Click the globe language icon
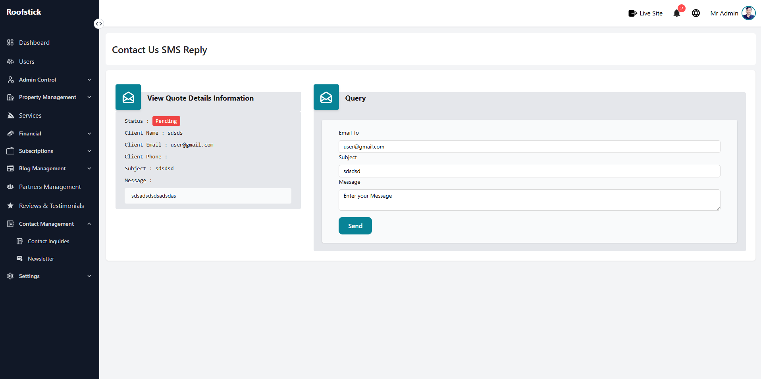Screen dimensions: 761x379 (696, 13)
